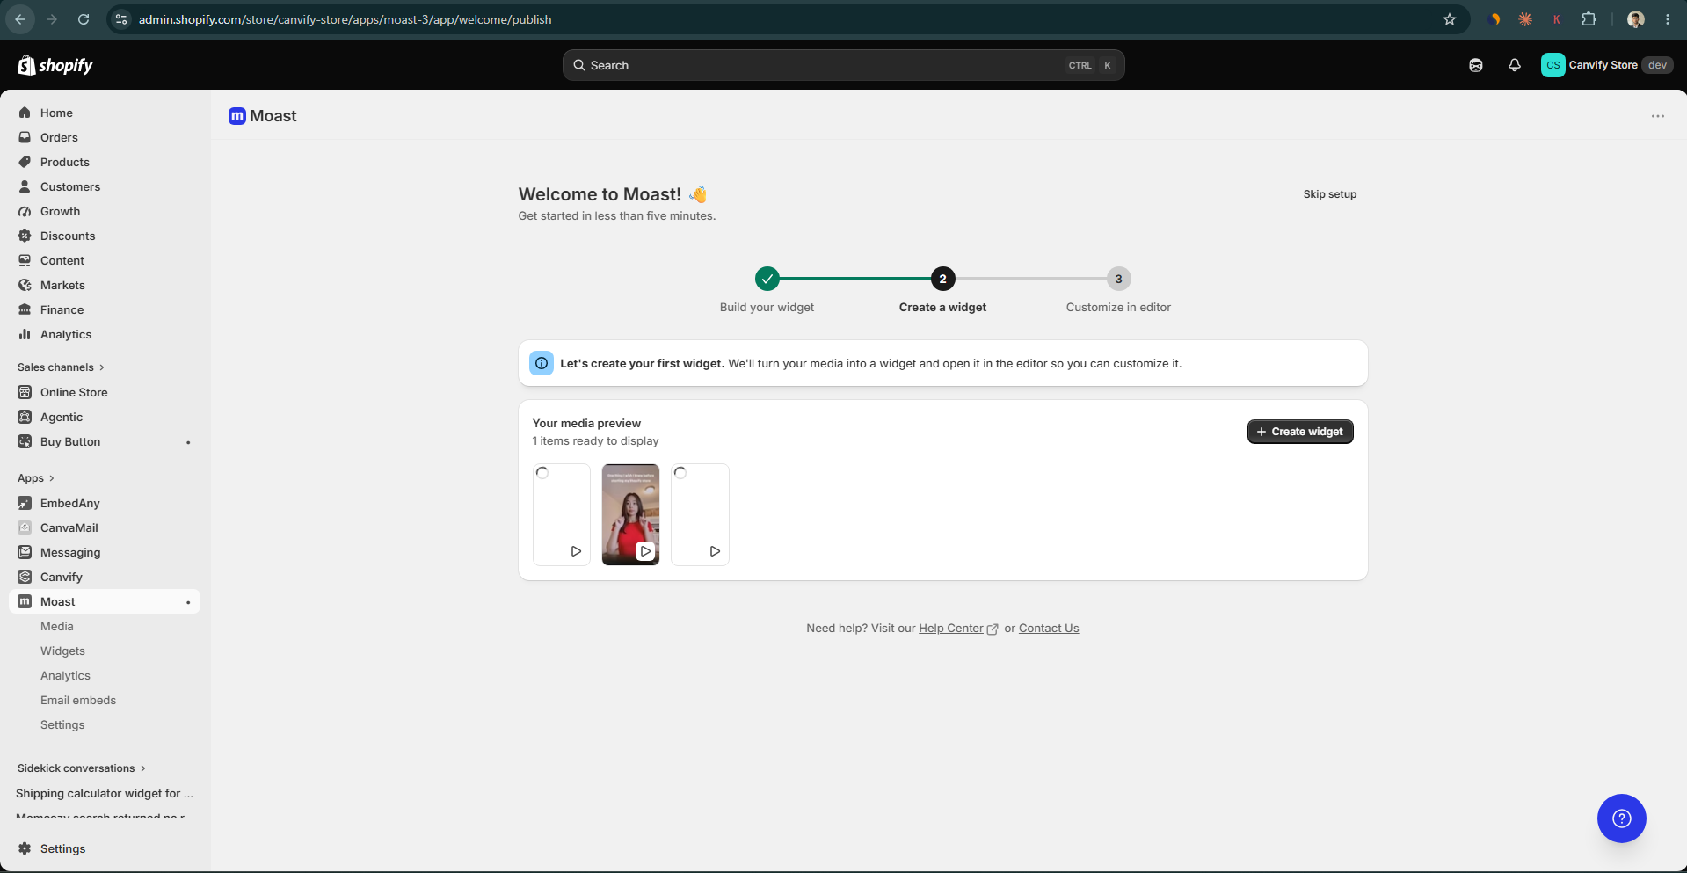The width and height of the screenshot is (1687, 873).
Task: Click the Moast app icon in sidebar
Action: (x=25, y=601)
